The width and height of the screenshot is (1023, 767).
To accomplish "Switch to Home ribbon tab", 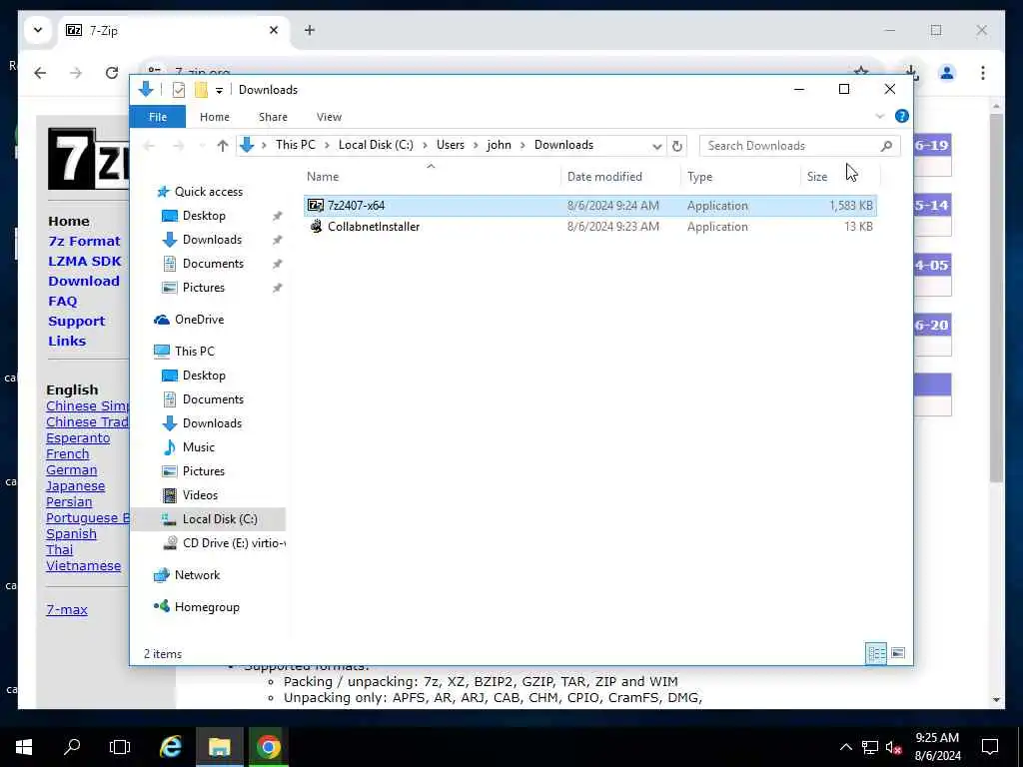I will pos(215,117).
